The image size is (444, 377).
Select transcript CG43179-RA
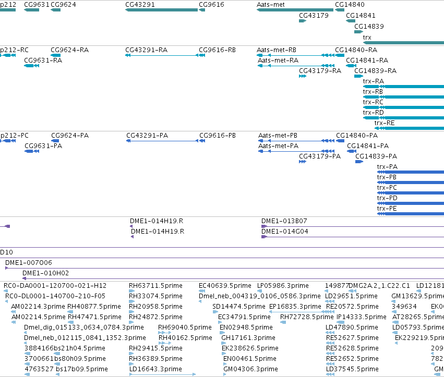pos(320,71)
